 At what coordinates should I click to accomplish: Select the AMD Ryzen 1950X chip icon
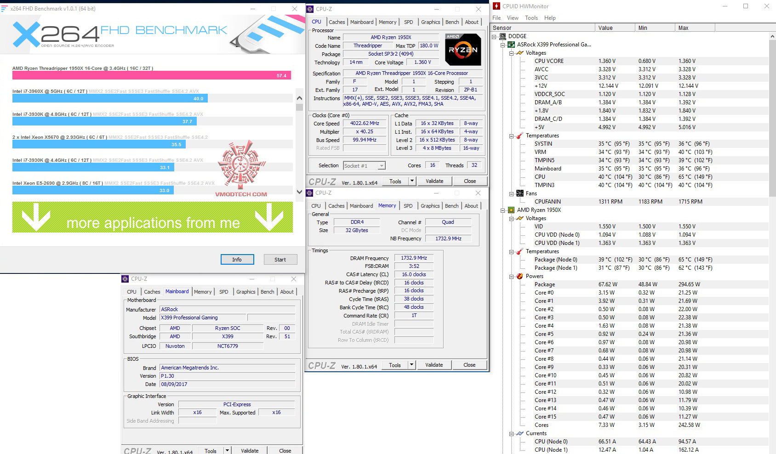click(511, 210)
